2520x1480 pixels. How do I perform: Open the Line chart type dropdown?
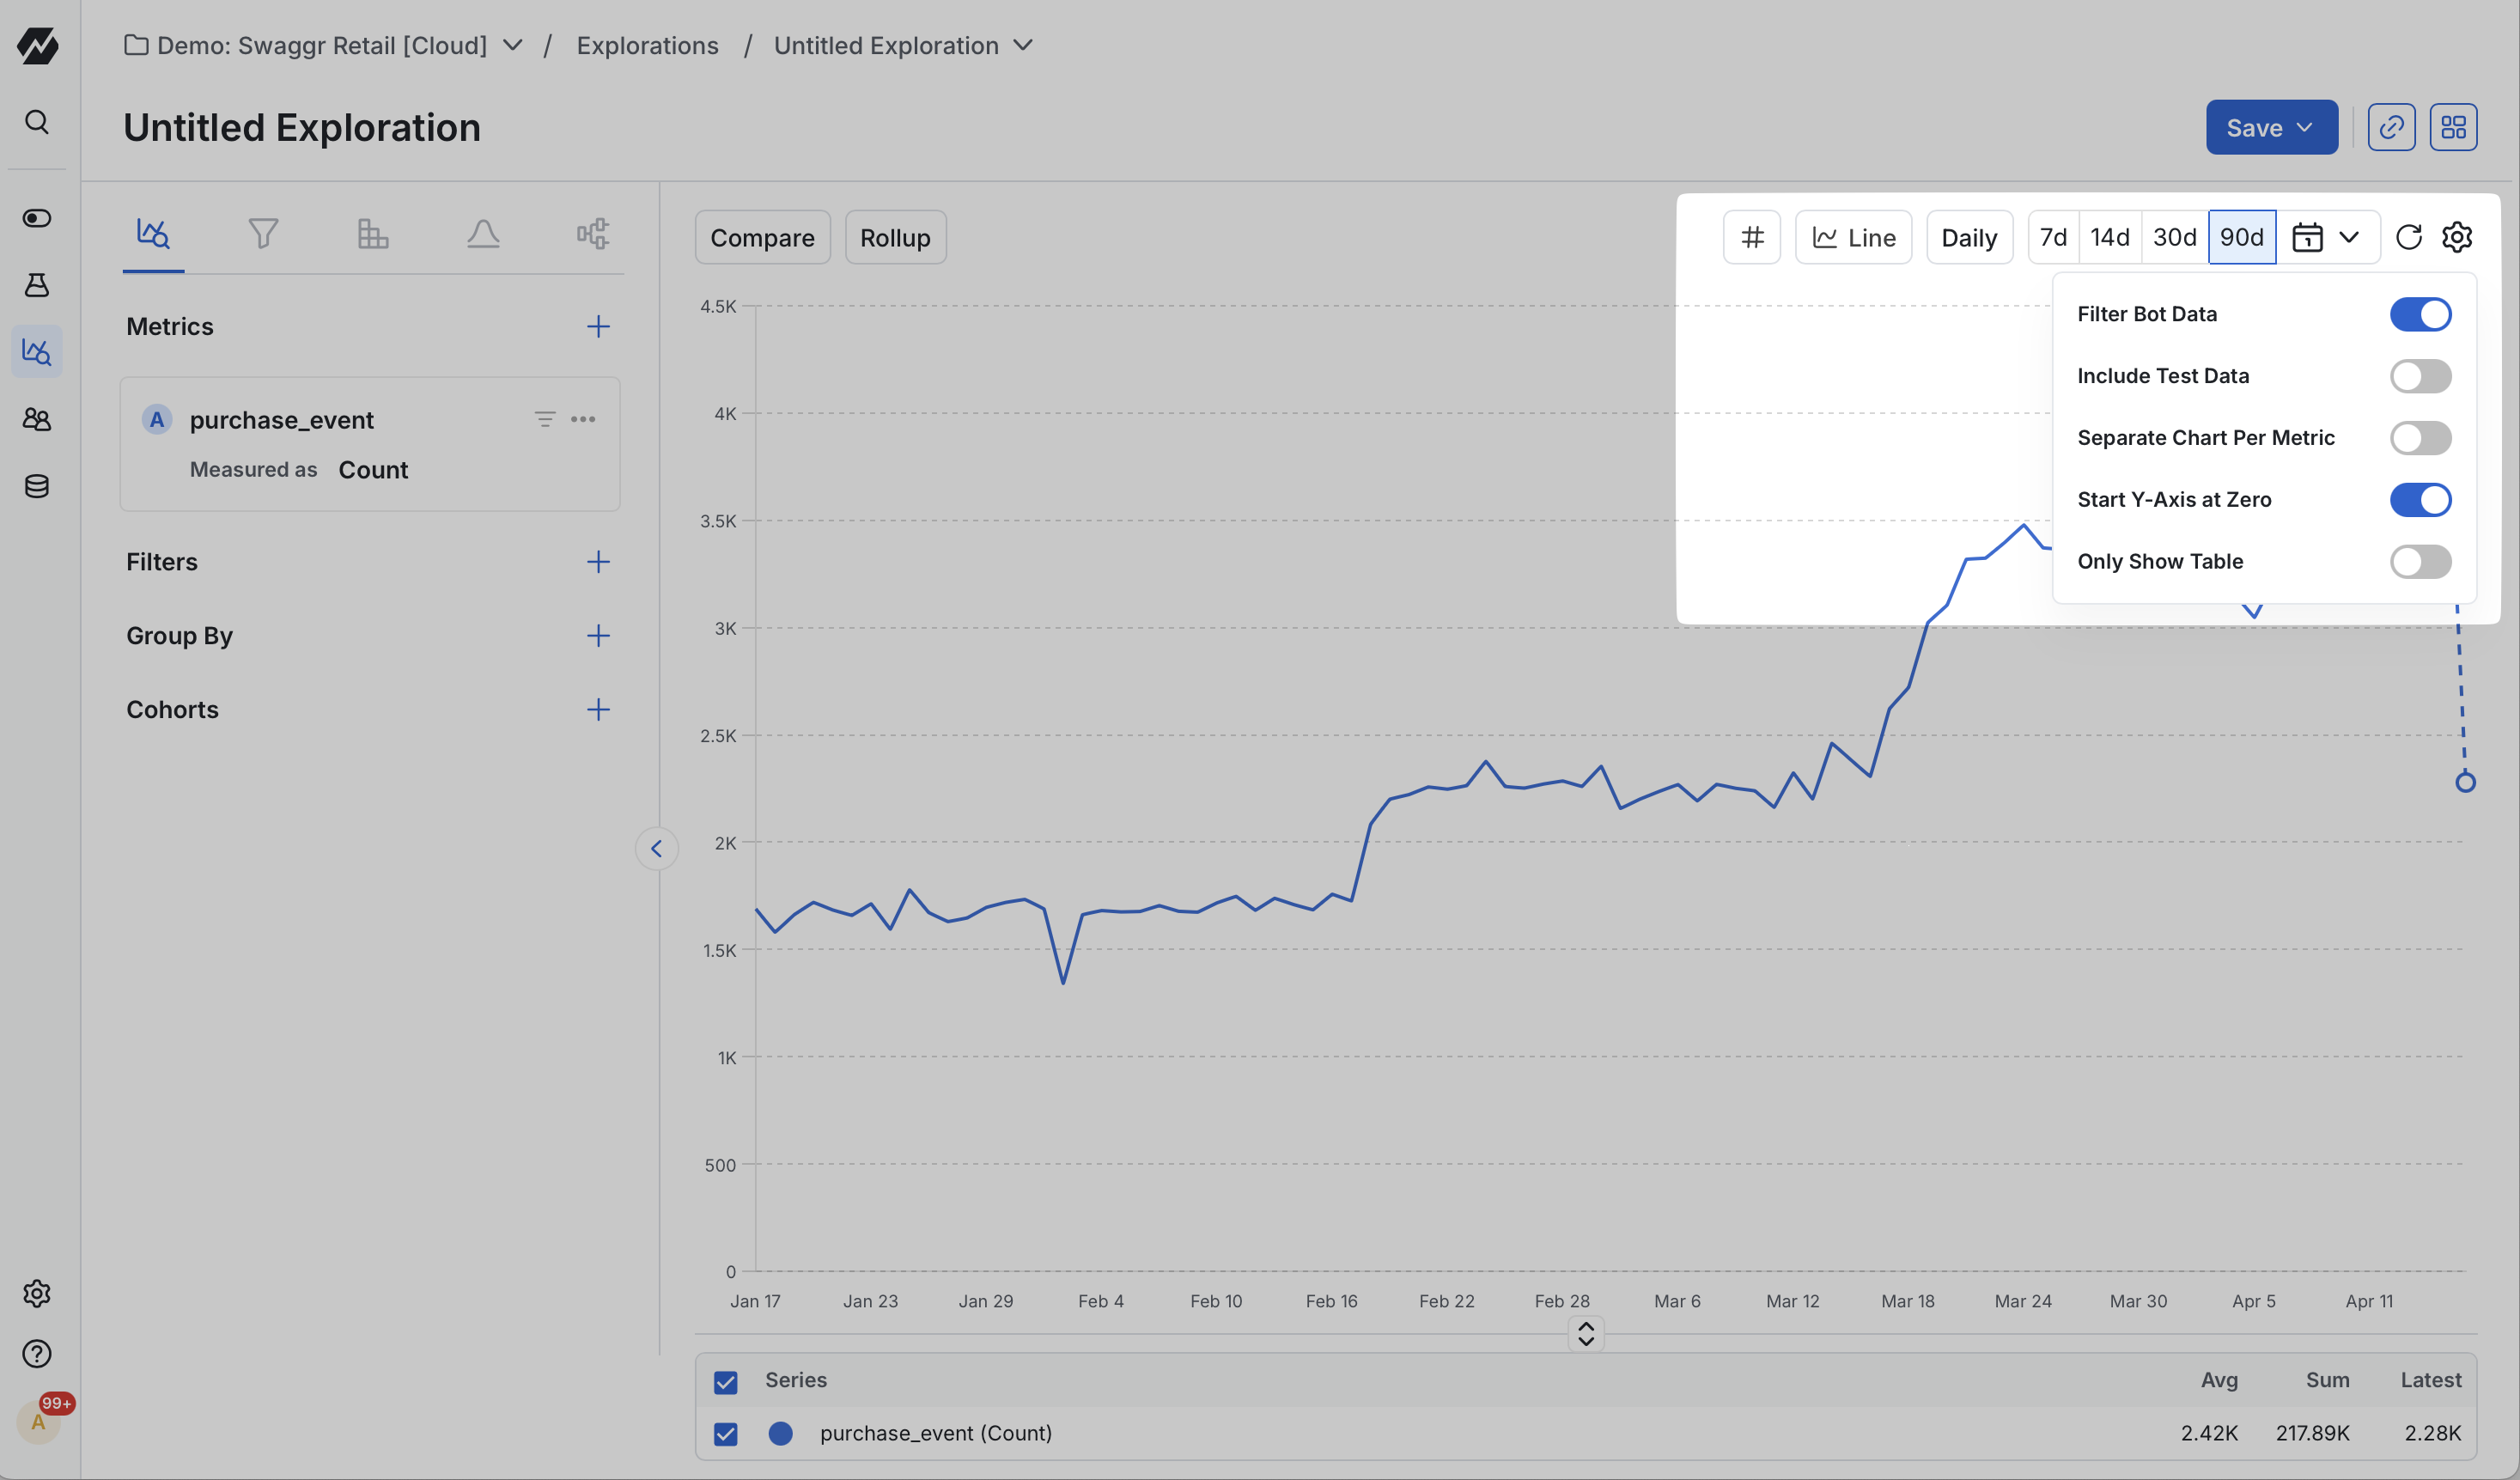click(1853, 237)
